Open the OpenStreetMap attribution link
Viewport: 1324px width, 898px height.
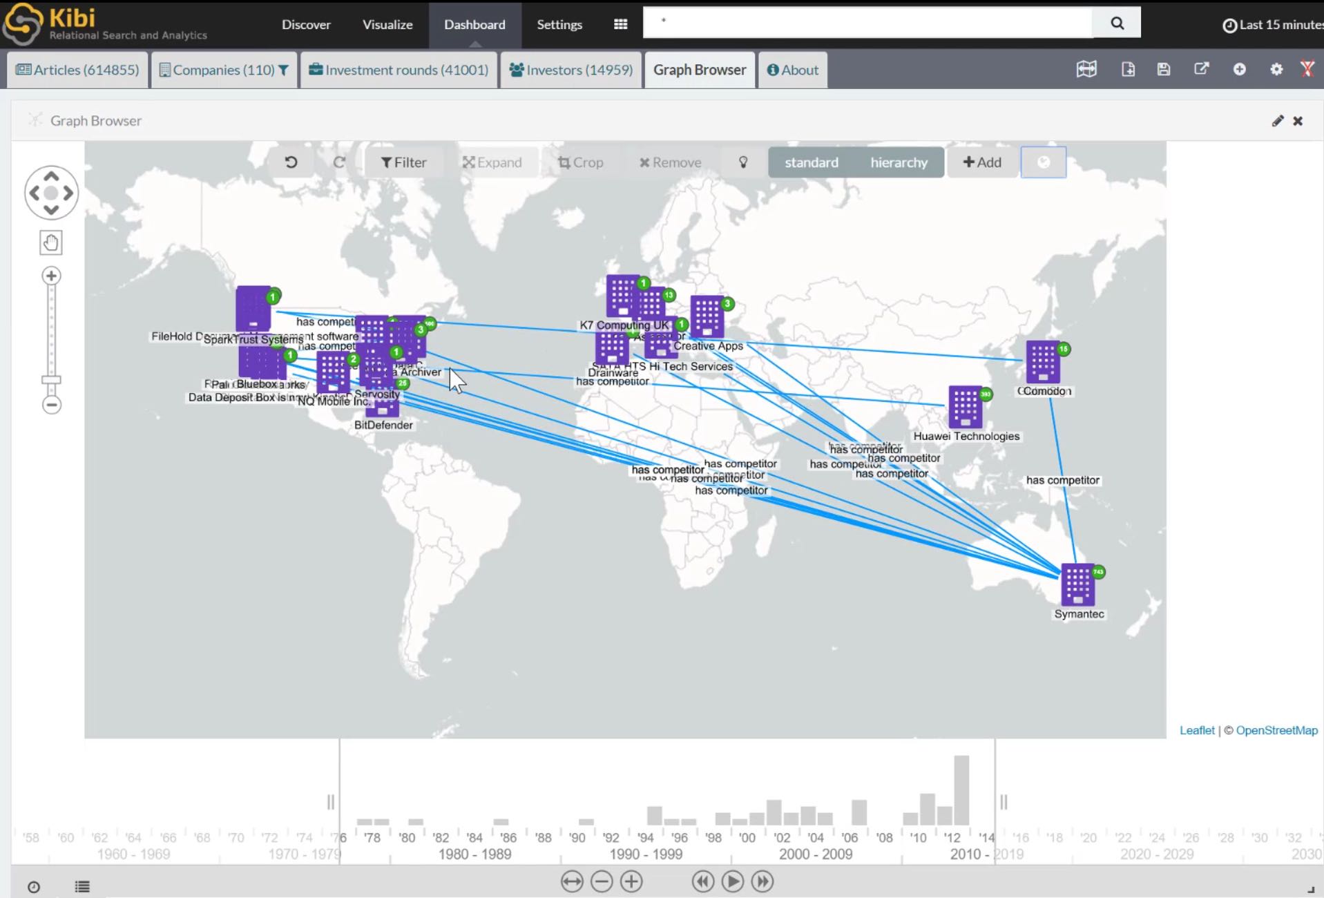coord(1276,730)
